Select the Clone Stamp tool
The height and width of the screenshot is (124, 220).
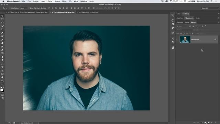[x=2, y=43]
